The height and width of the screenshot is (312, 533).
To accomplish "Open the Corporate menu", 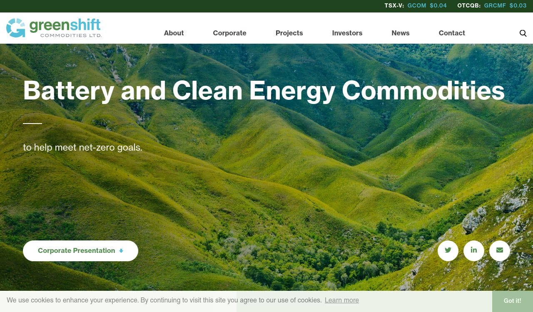I will point(229,33).
